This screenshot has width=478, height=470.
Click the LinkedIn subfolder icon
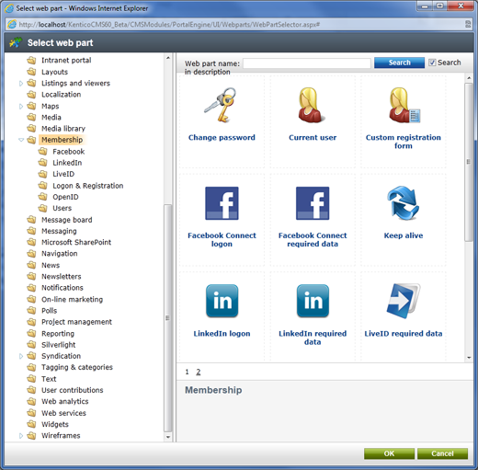42,163
